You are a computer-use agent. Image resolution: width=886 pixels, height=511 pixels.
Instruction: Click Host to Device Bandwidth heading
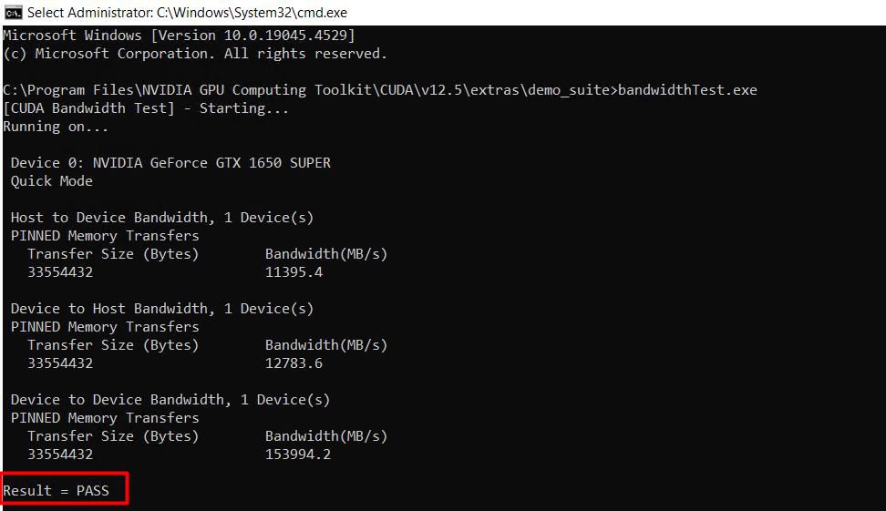pyautogui.click(x=161, y=218)
